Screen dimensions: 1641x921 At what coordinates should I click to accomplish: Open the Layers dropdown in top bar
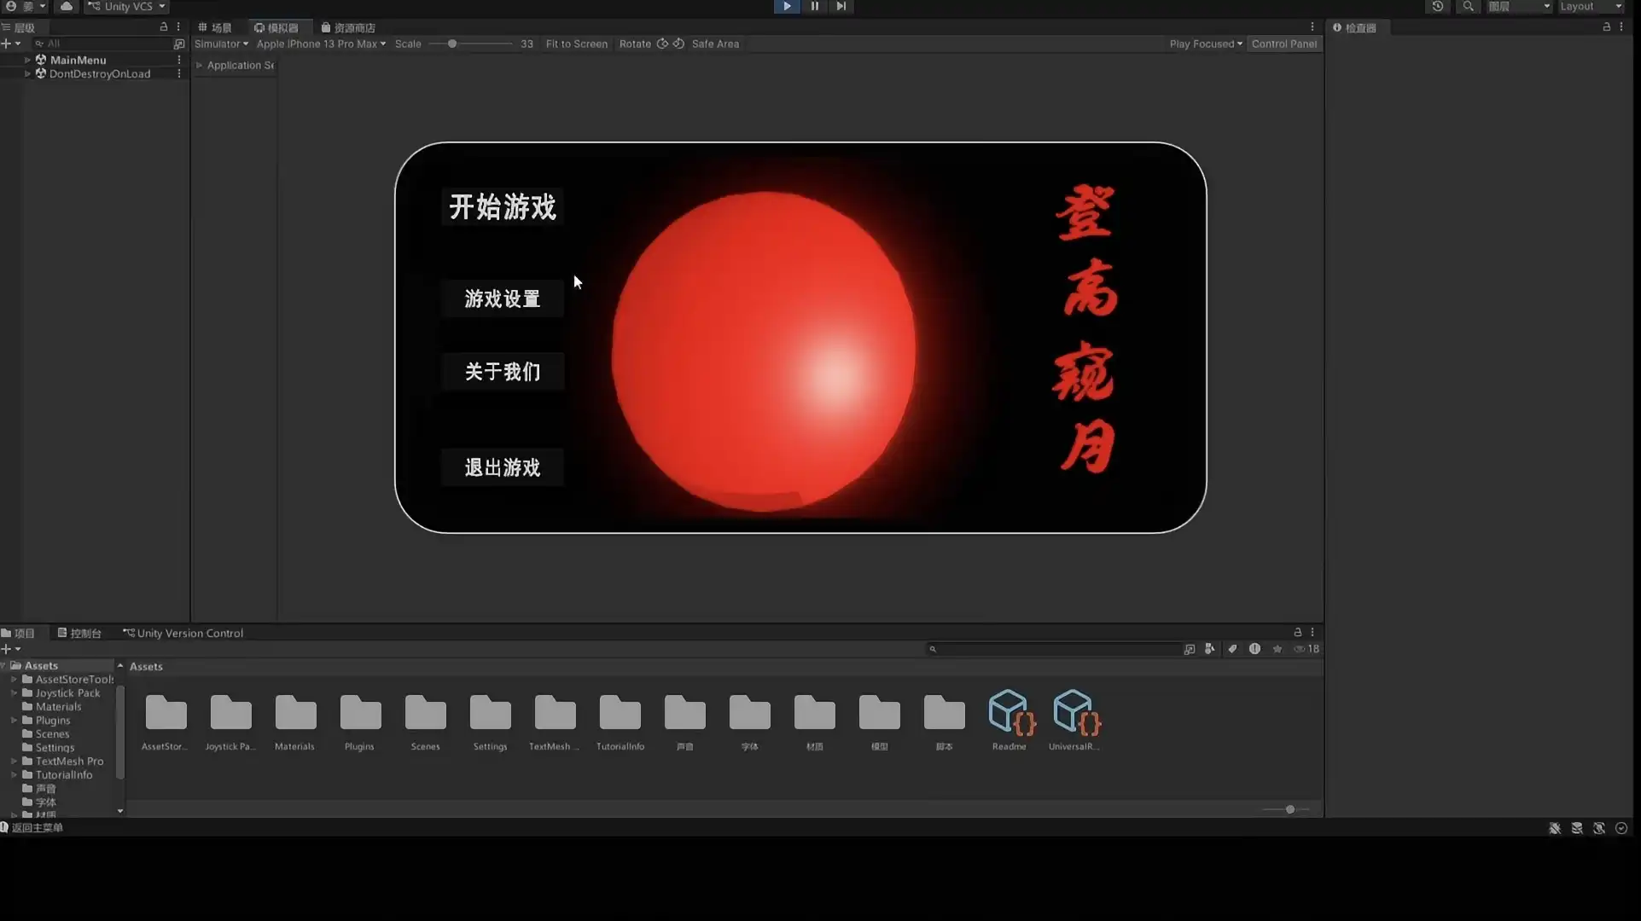click(x=1520, y=6)
